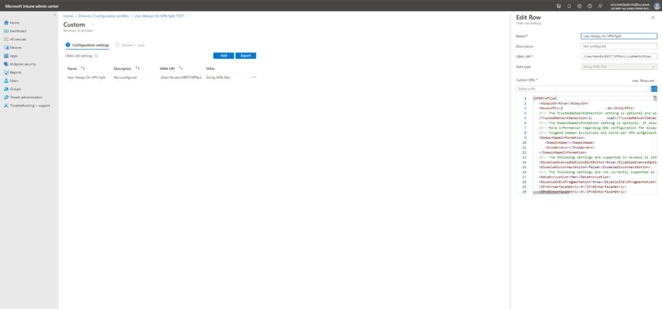Collapse the left navigation sidebar

pos(54,16)
